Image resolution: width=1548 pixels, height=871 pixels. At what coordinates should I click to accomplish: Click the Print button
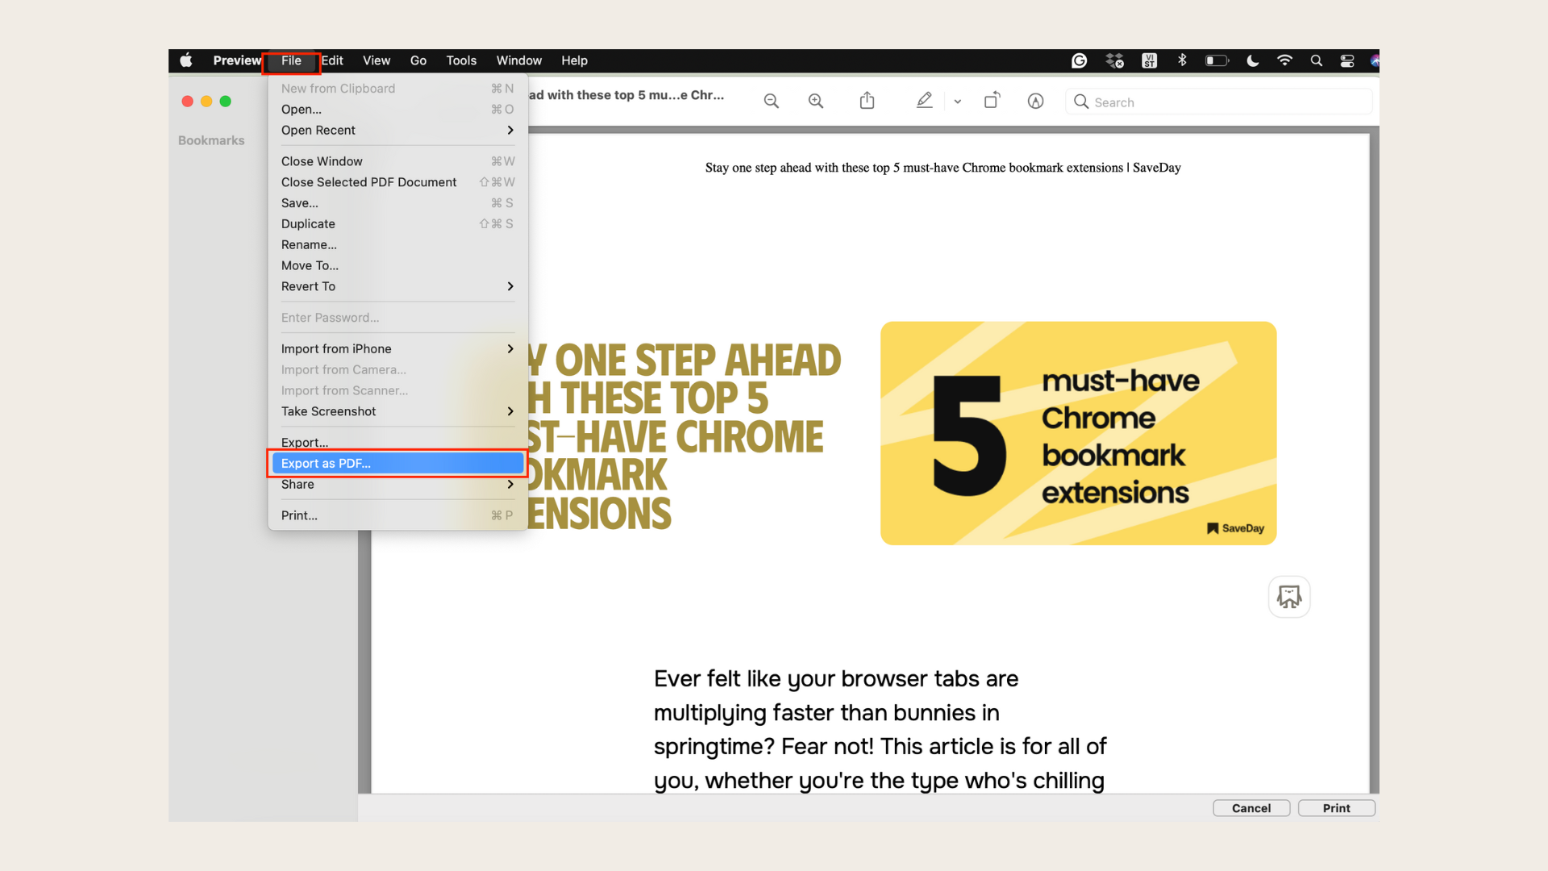coord(1336,808)
